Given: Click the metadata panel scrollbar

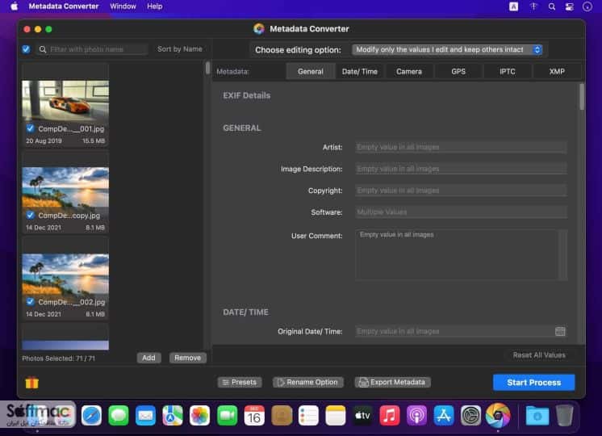Looking at the screenshot, I should coord(582,97).
